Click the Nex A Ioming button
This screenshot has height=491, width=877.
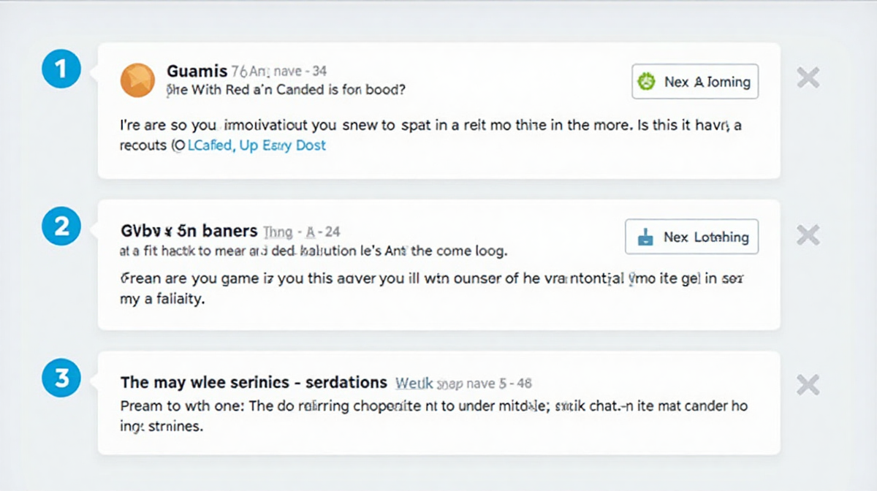695,82
